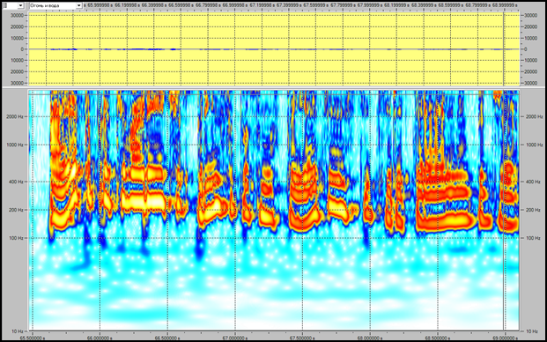Screen dimensions: 547x342
Task: Click the 1000 Hz label on right axis
Action: tap(534, 145)
